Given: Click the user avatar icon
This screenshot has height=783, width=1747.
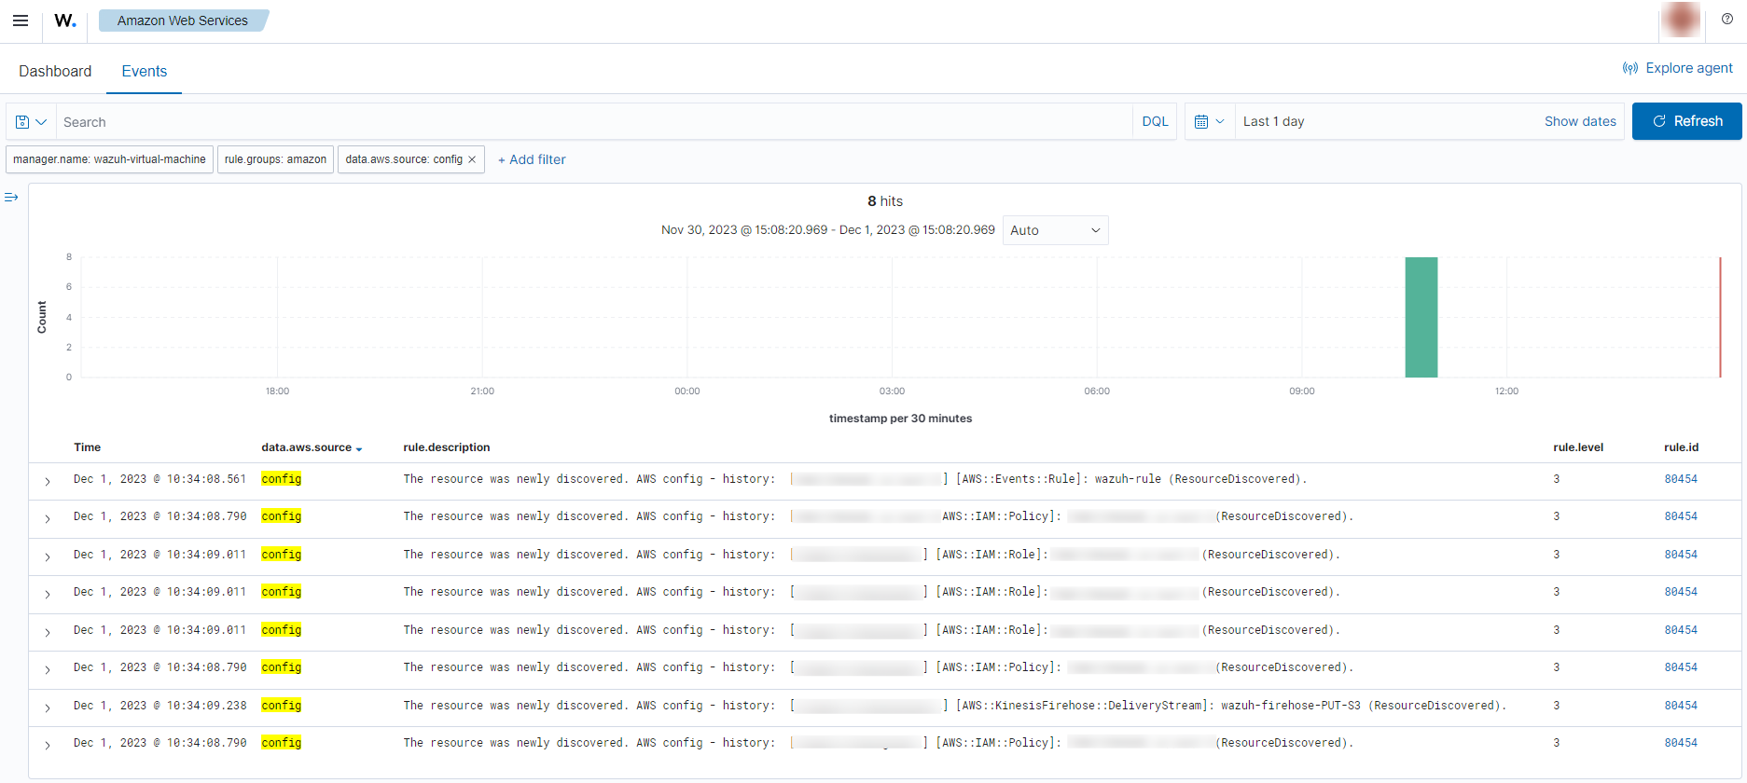Looking at the screenshot, I should [x=1682, y=20].
